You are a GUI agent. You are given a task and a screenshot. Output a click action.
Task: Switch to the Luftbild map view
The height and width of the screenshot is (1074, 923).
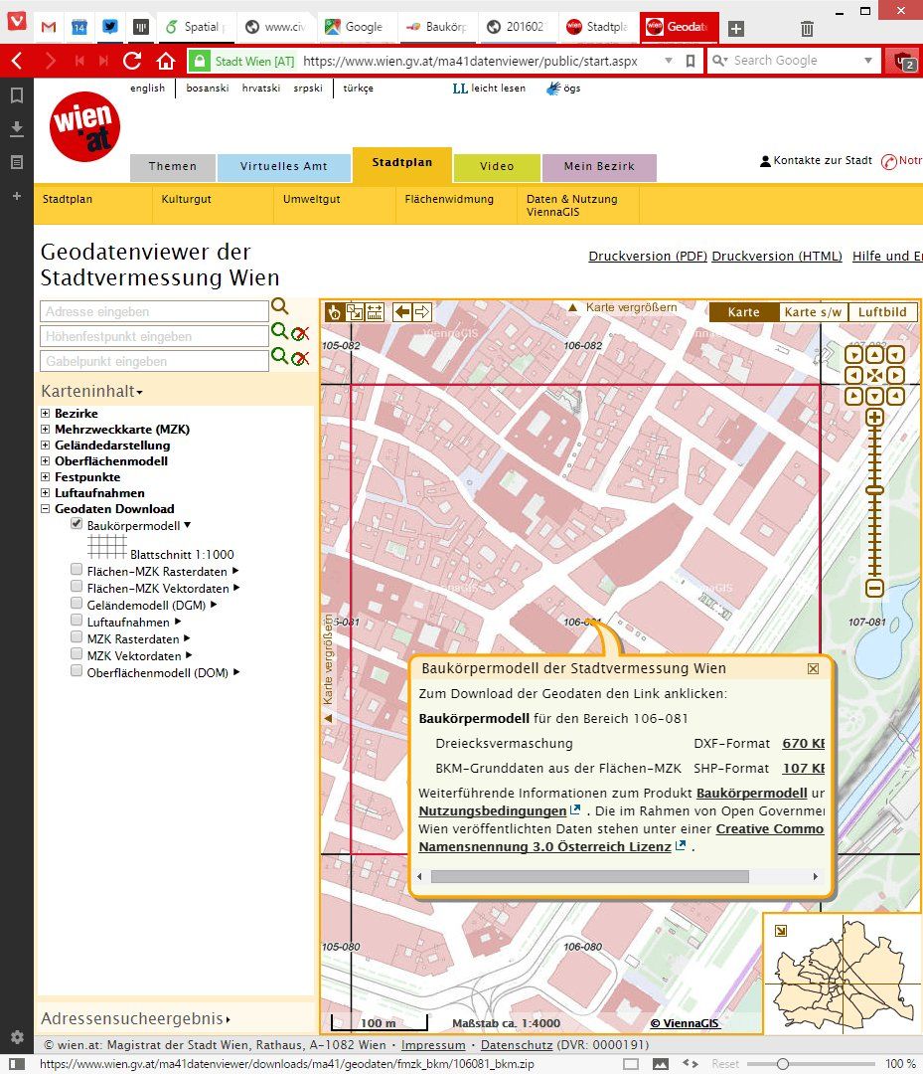(882, 312)
